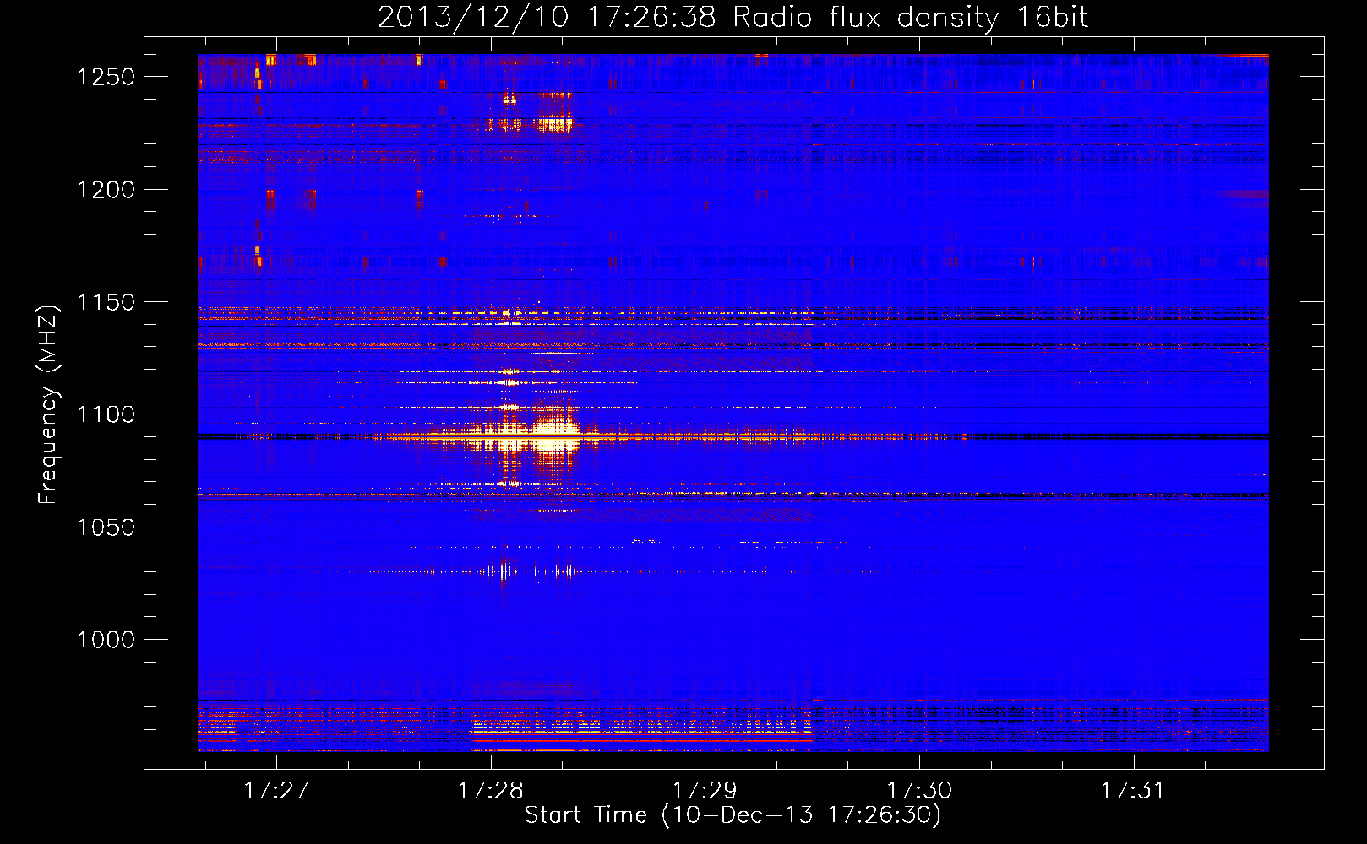Click the 17:29 time tick label
Viewport: 1367px width, 844px height.
[x=705, y=790]
